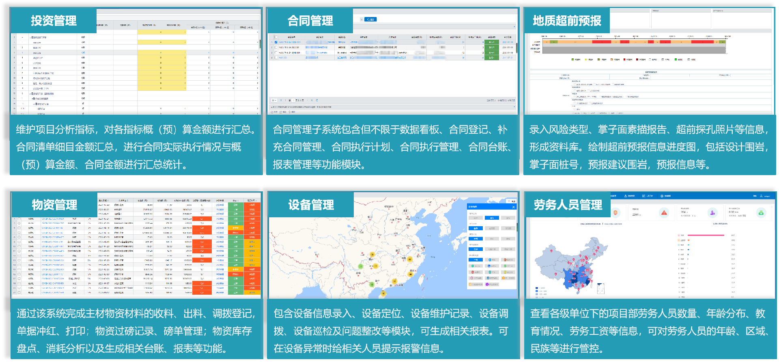This screenshot has height=362, width=779.
Task: Click first contract number link in the table
Action: 289,42
